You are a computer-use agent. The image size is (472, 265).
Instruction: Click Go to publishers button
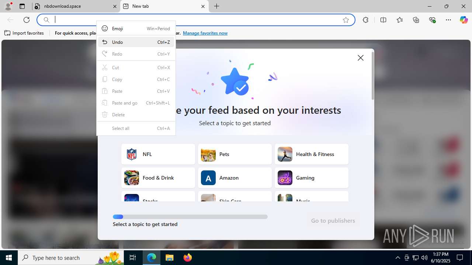tap(333, 220)
